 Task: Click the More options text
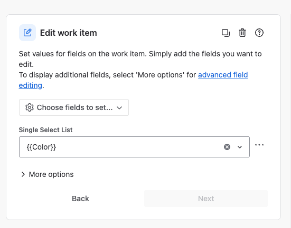[51, 174]
